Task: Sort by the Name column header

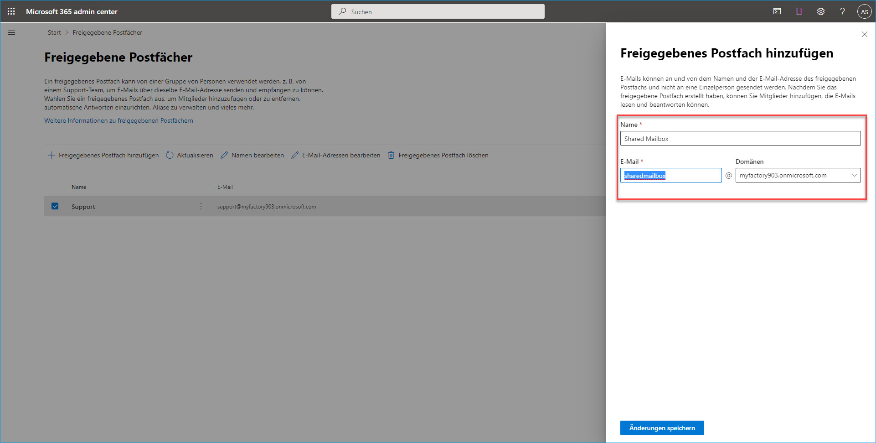Action: tap(79, 187)
